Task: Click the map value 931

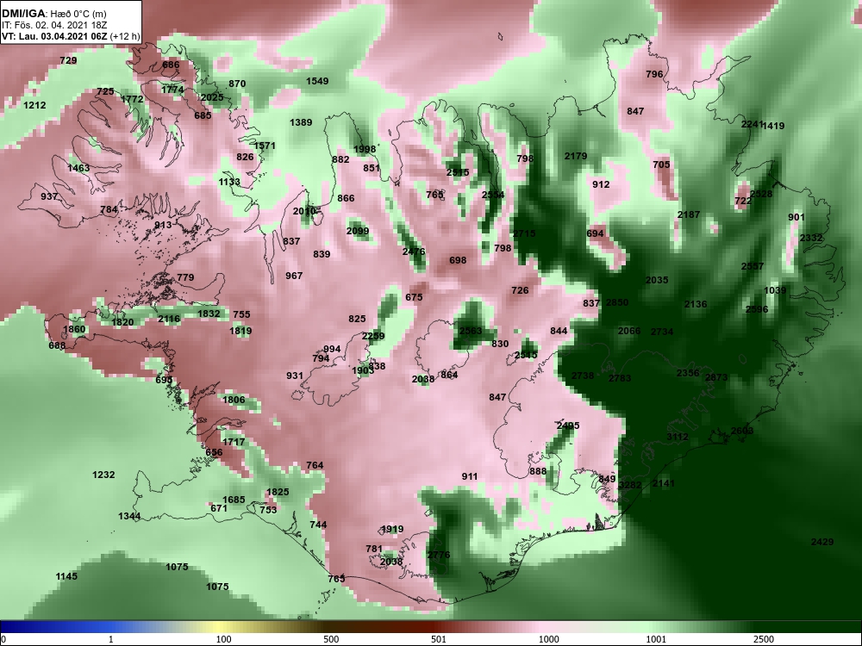Action: pos(295,376)
